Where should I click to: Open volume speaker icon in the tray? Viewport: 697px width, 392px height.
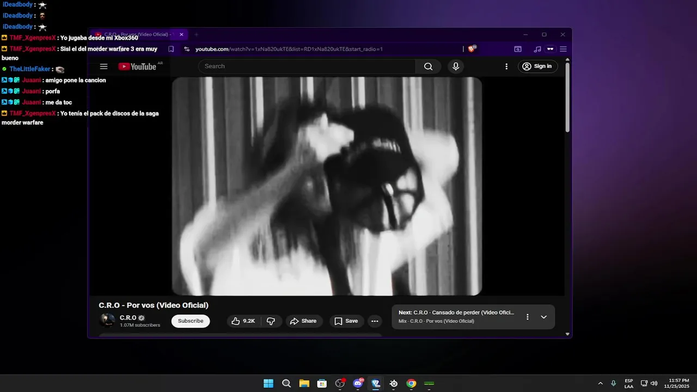coord(653,383)
